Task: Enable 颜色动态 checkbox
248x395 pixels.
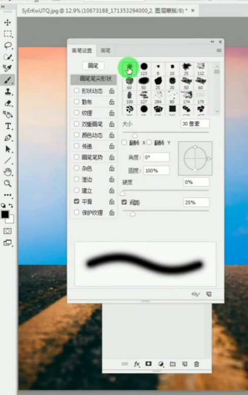Action: [x=77, y=135]
